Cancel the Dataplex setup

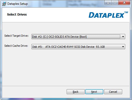coord(113,92)
